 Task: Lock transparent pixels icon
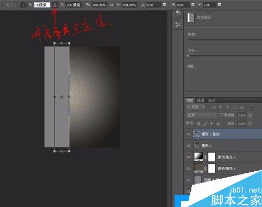(x=198, y=123)
